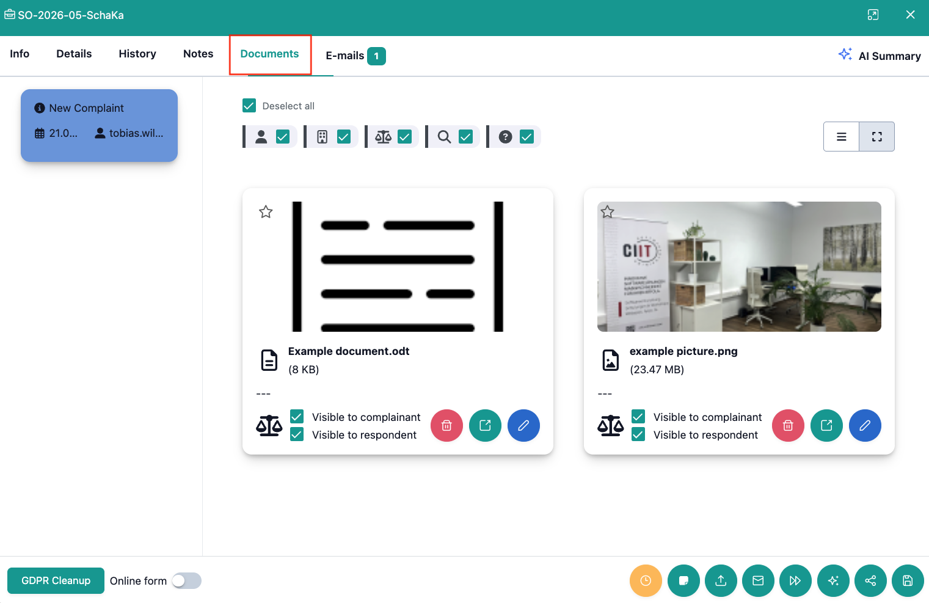Switch to list view
Image resolution: width=929 pixels, height=603 pixels.
(x=842, y=137)
